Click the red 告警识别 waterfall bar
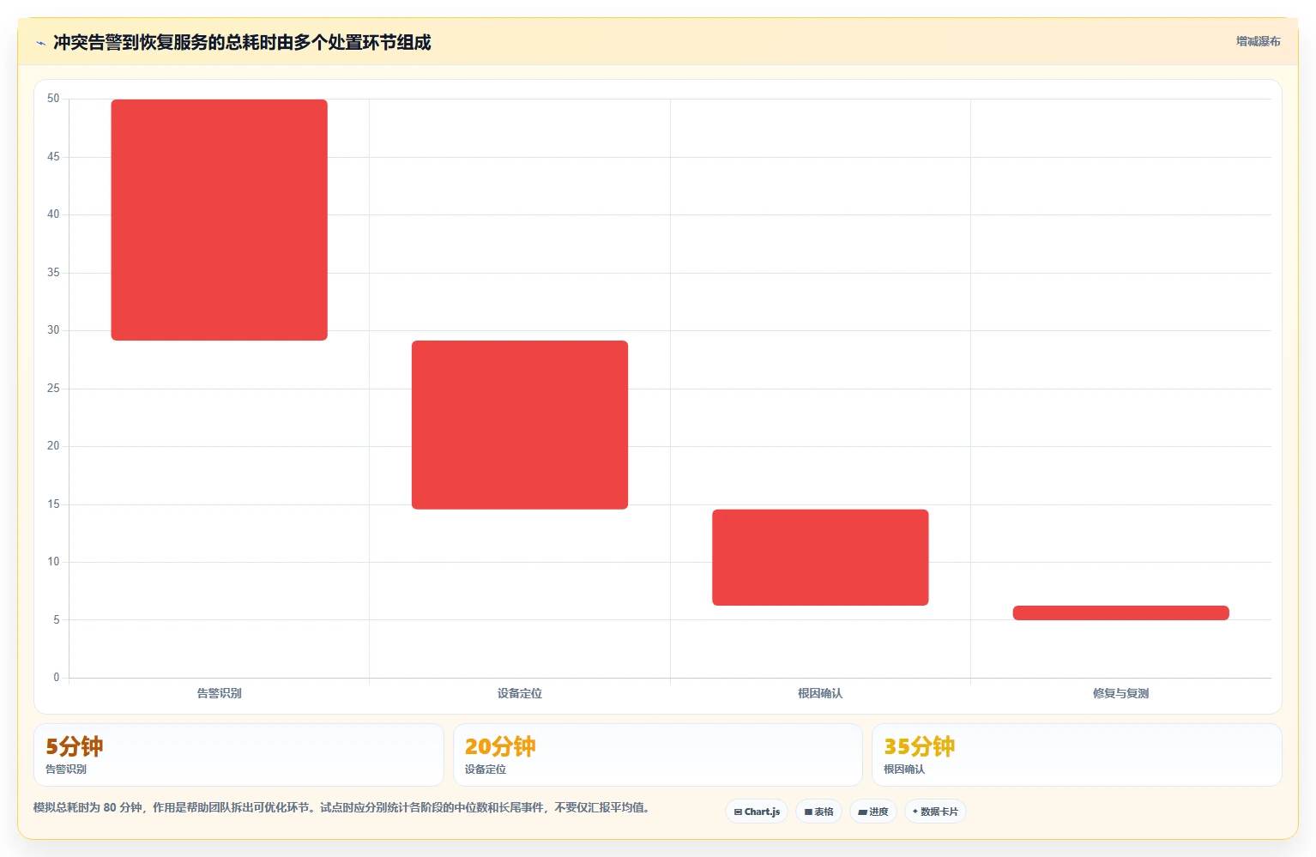The height and width of the screenshot is (857, 1316). pos(220,220)
